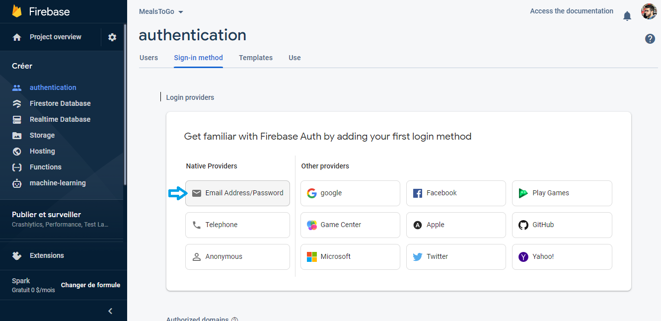661x321 pixels.
Task: Click Access the documentation link
Action: (x=572, y=11)
